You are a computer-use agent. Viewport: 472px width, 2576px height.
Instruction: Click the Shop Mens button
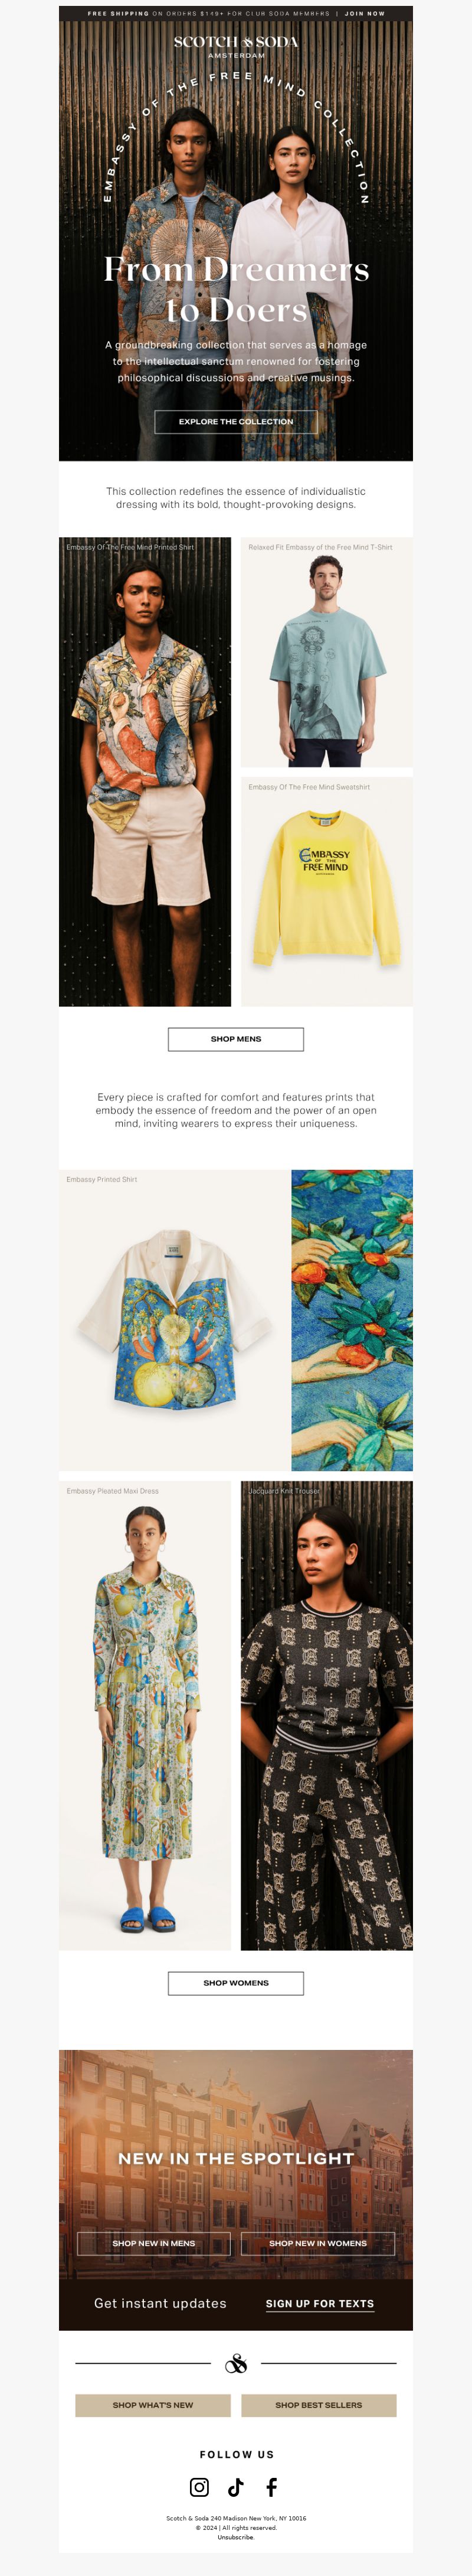[x=235, y=1039]
